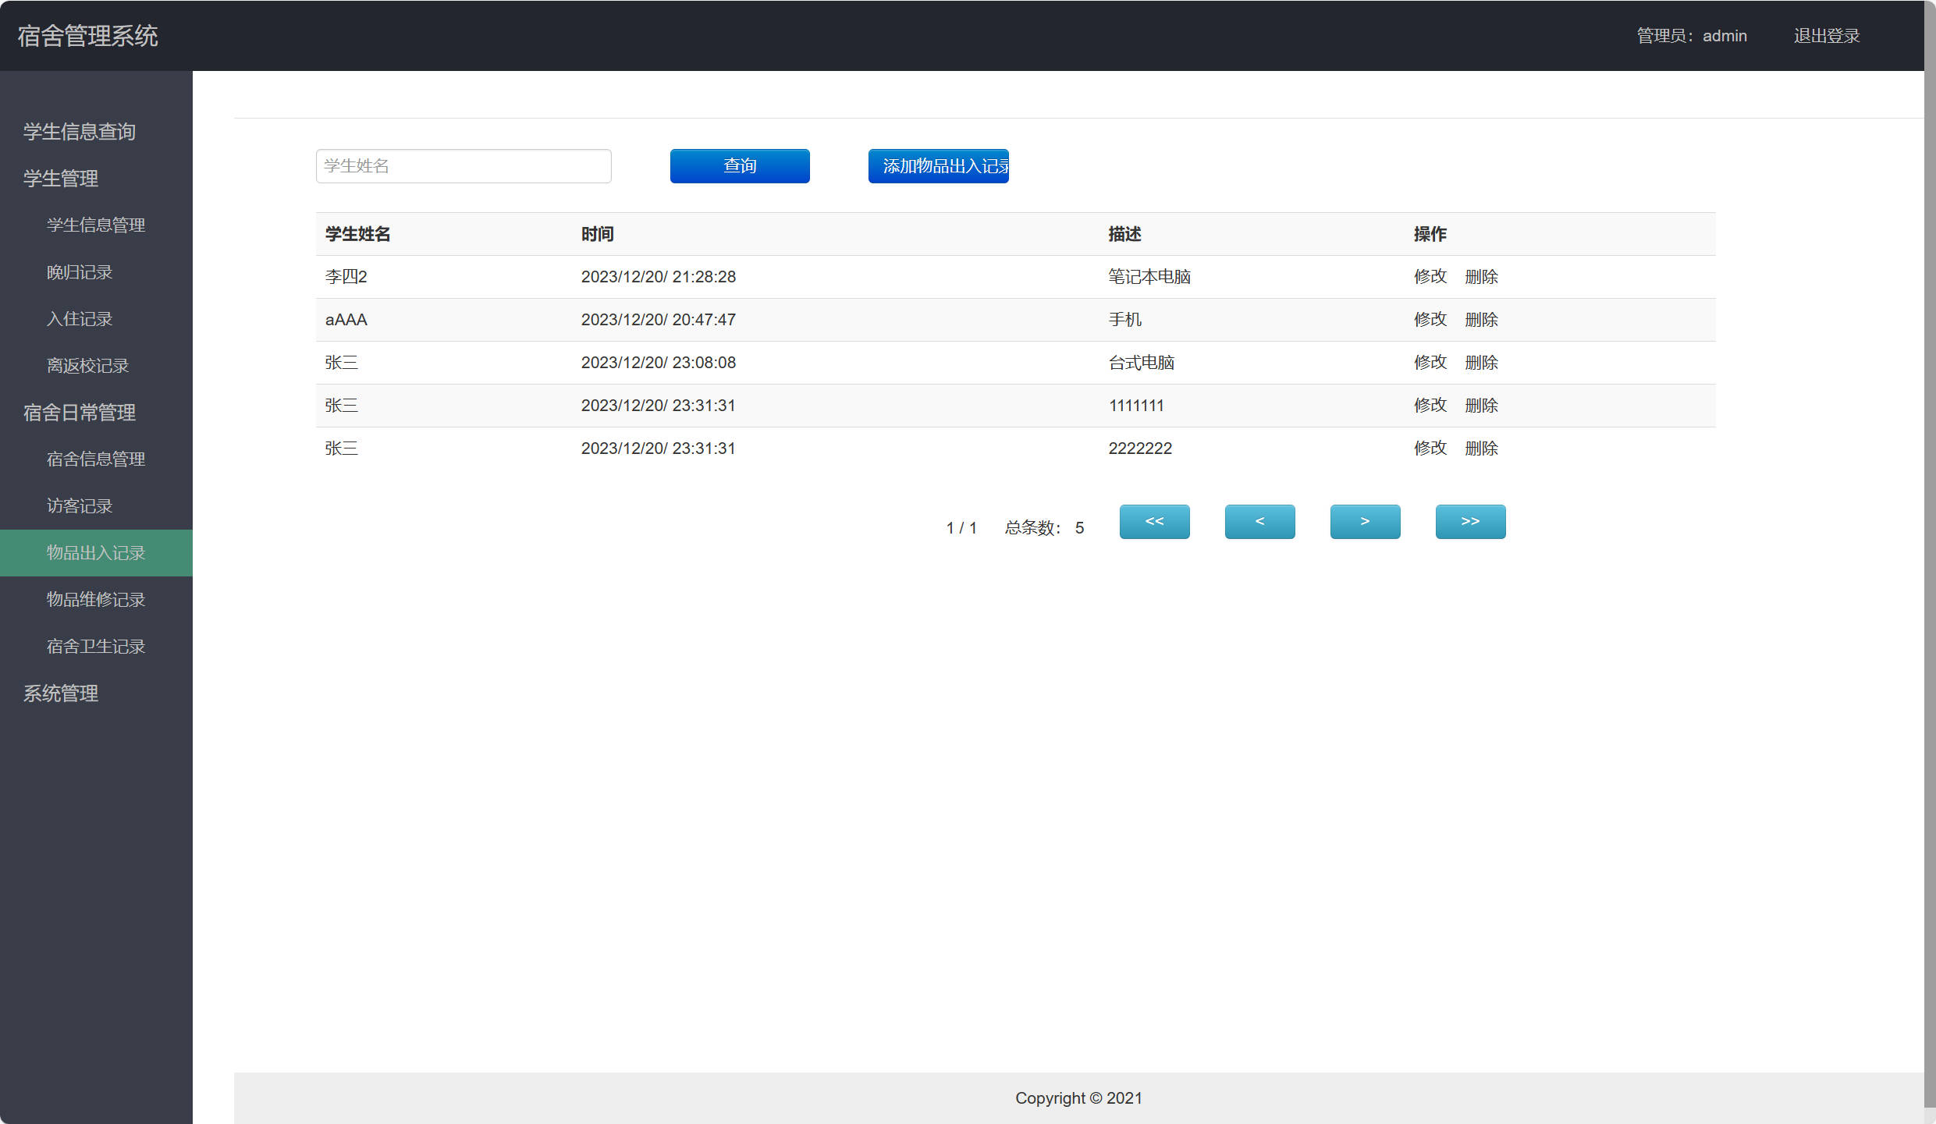Expand the 系统管理 sidebar section
The image size is (1936, 1124).
click(x=61, y=693)
